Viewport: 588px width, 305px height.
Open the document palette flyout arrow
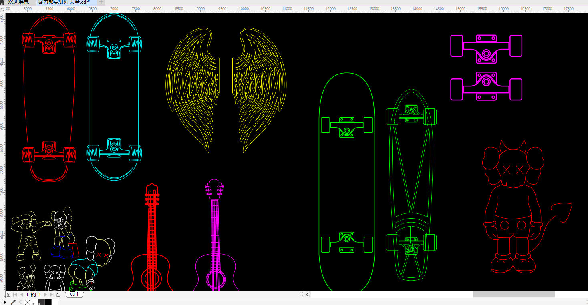5,302
